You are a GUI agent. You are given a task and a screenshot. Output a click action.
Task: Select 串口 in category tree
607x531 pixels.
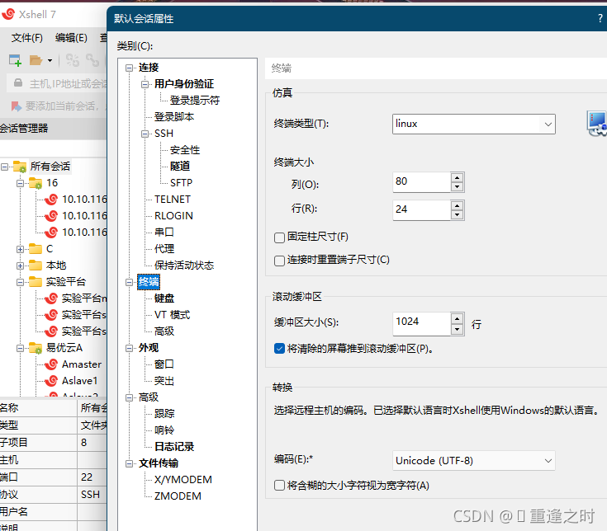pos(164,233)
